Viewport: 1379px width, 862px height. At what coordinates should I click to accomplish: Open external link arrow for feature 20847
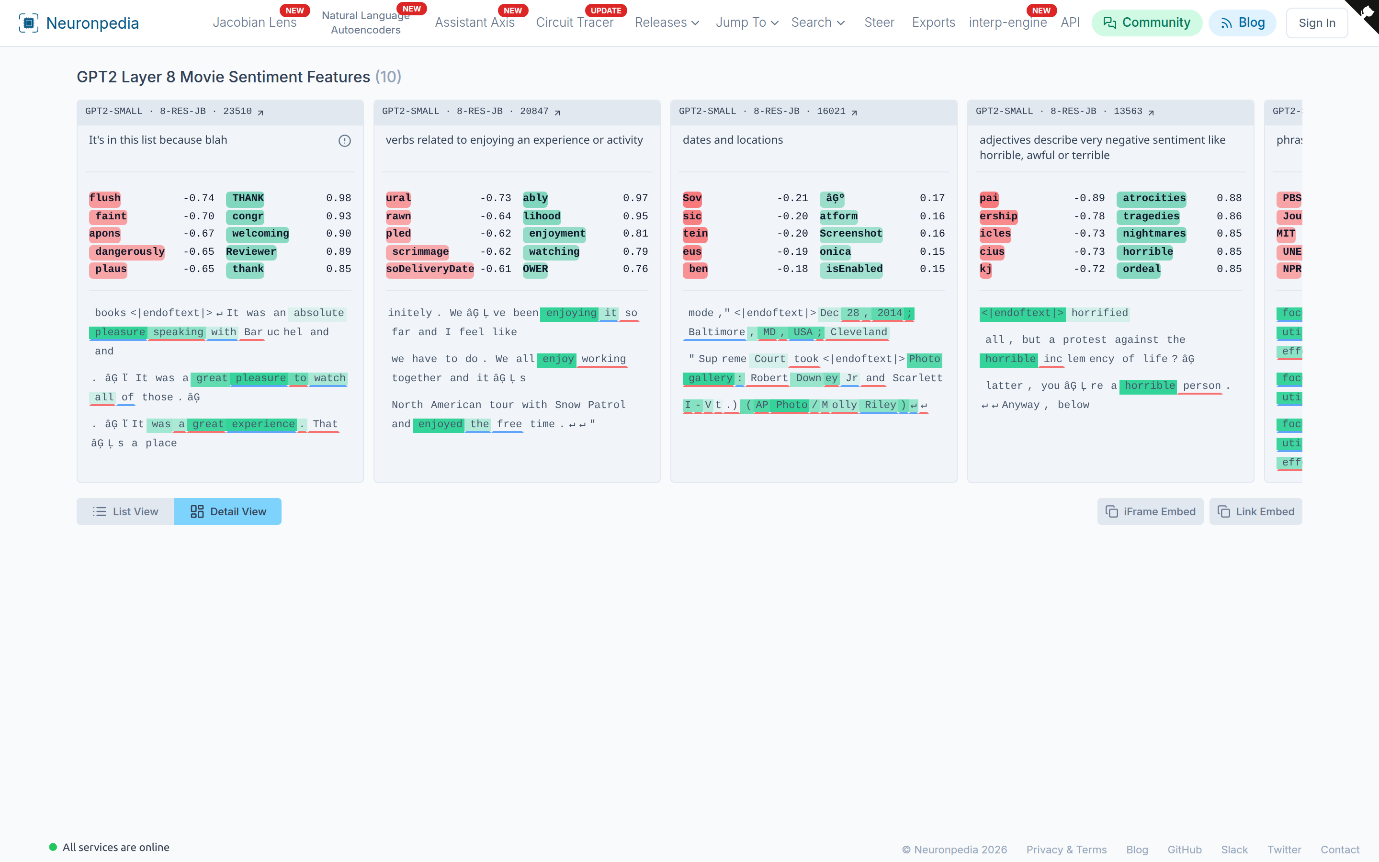557,113
